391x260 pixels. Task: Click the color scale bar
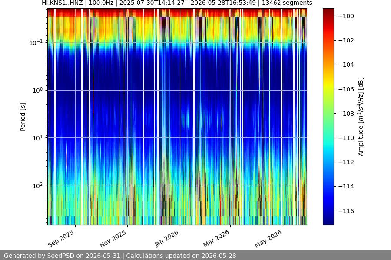coord(328,117)
